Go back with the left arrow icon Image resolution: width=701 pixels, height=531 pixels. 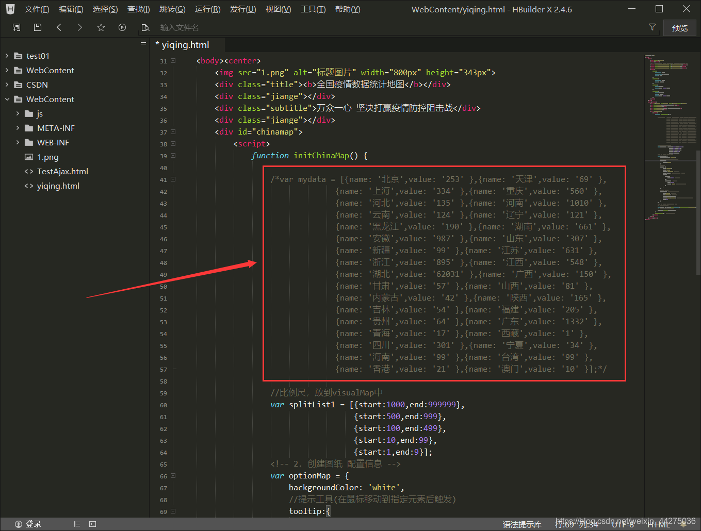[x=59, y=27]
